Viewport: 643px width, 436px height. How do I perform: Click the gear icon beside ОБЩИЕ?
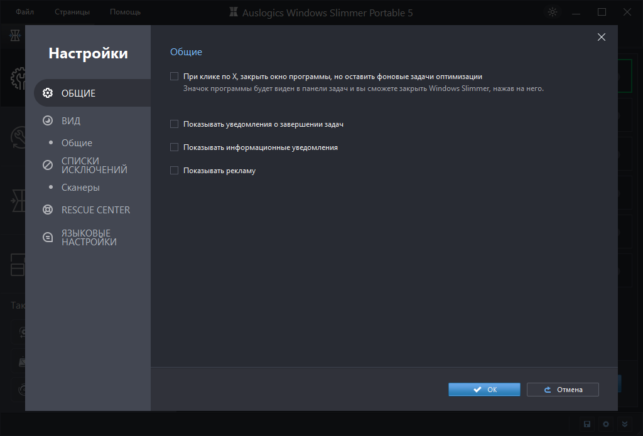(47, 93)
